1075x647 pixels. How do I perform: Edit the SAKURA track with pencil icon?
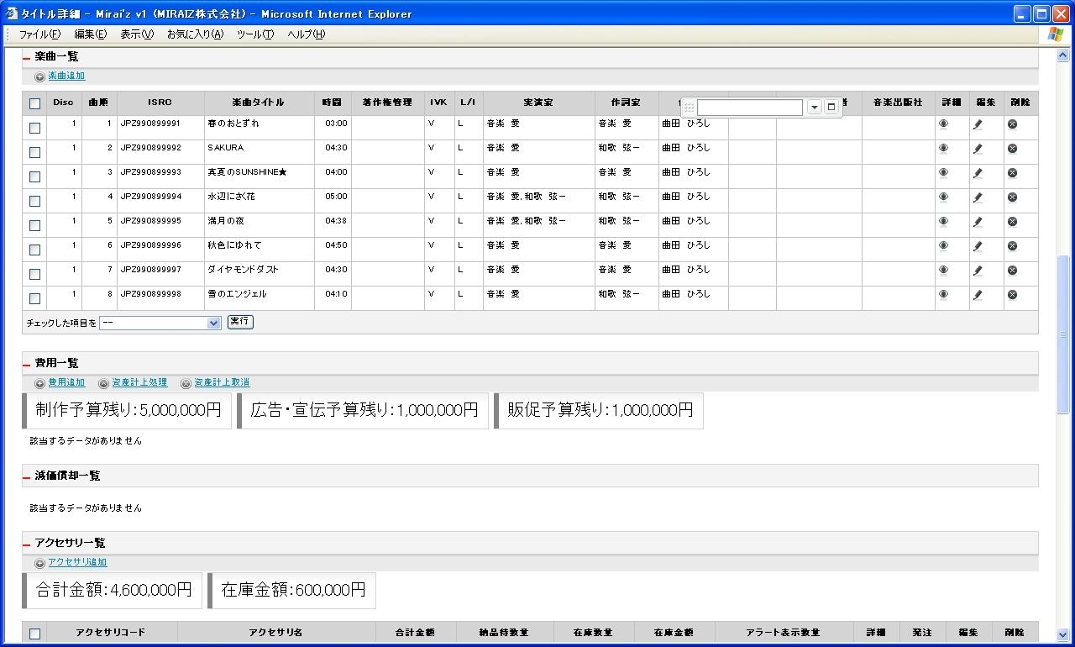(978, 149)
